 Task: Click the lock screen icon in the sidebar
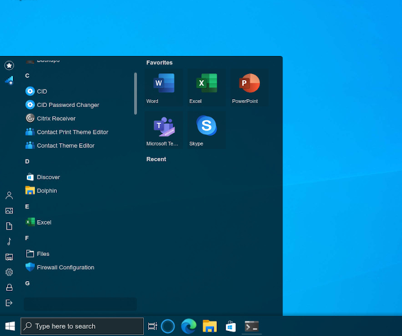point(9,287)
